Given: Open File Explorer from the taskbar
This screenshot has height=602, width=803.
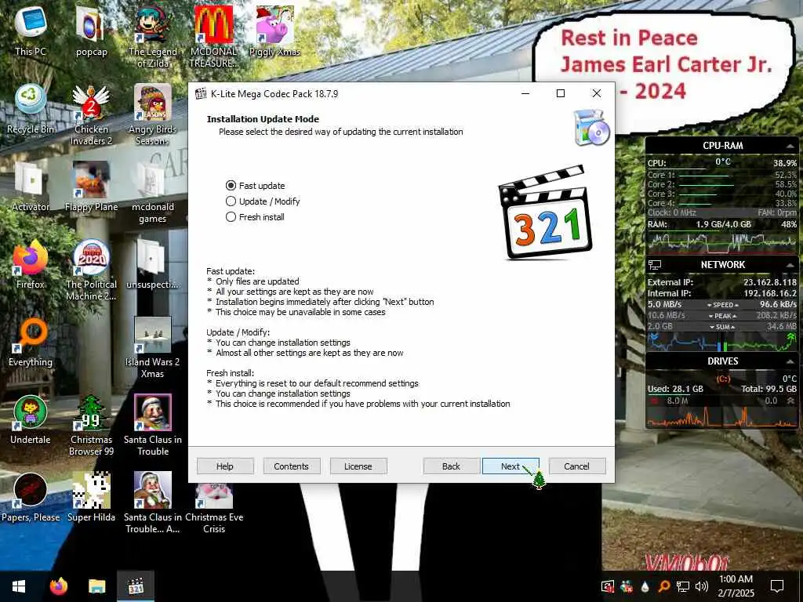Looking at the screenshot, I should [96, 586].
